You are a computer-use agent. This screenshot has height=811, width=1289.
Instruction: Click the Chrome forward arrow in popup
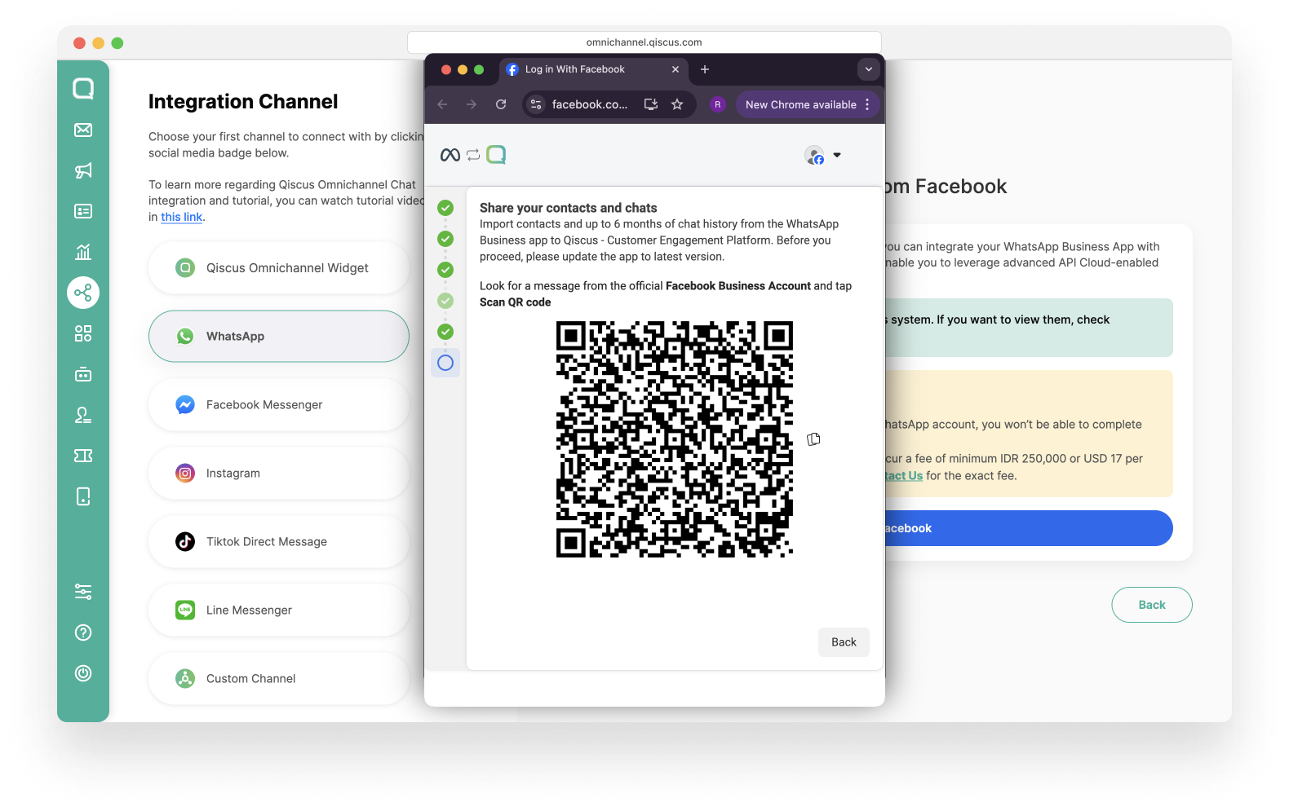point(472,104)
